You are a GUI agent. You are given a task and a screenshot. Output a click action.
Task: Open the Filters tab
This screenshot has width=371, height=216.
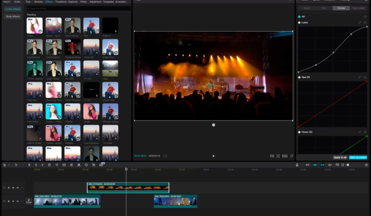click(x=83, y=2)
